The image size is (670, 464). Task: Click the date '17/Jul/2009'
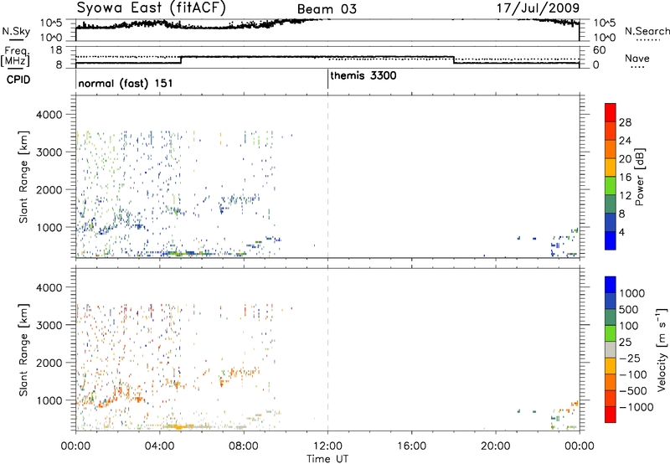[538, 8]
